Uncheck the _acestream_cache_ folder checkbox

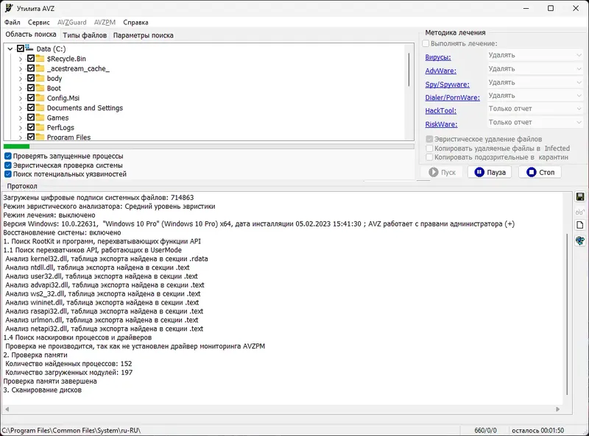[x=31, y=68]
